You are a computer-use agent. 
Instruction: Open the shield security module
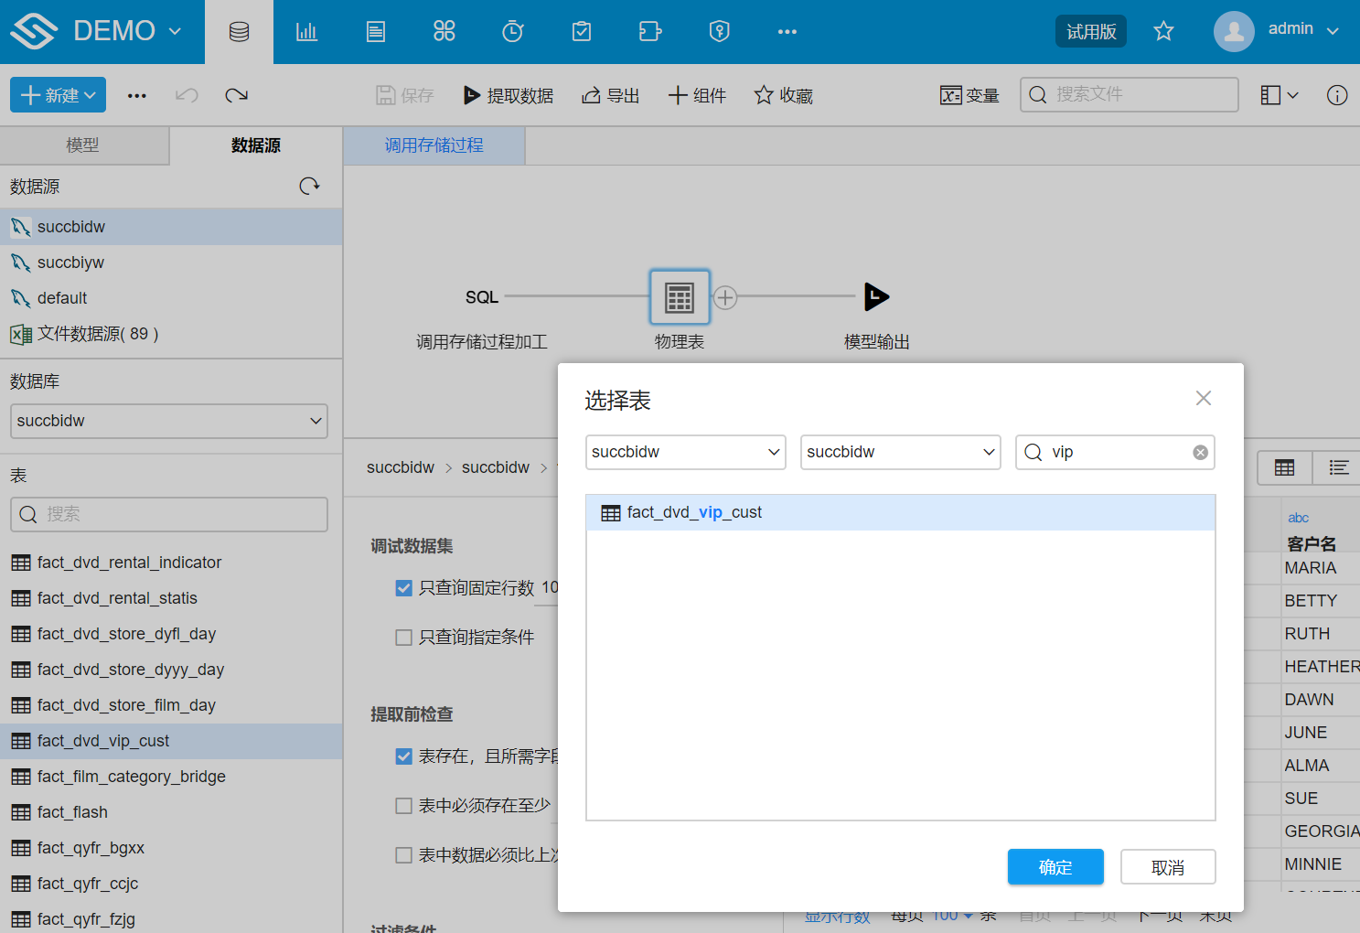point(719,30)
